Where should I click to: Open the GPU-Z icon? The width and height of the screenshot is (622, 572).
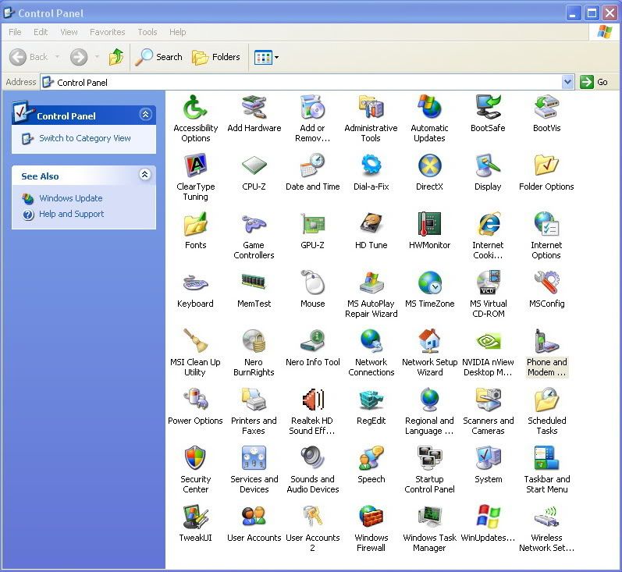(x=313, y=224)
